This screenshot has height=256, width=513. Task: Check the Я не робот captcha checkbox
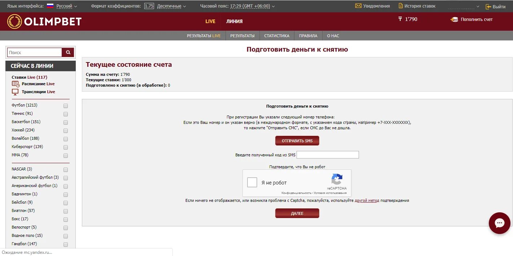click(252, 182)
